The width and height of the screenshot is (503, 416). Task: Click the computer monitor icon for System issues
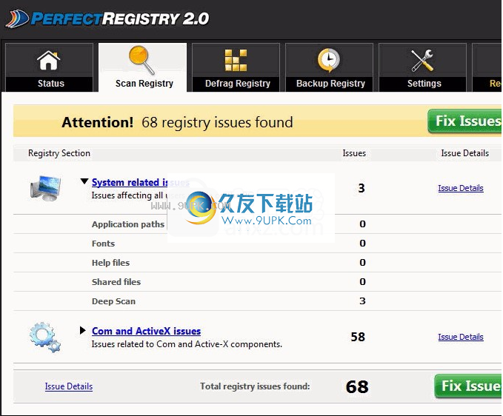(45, 188)
